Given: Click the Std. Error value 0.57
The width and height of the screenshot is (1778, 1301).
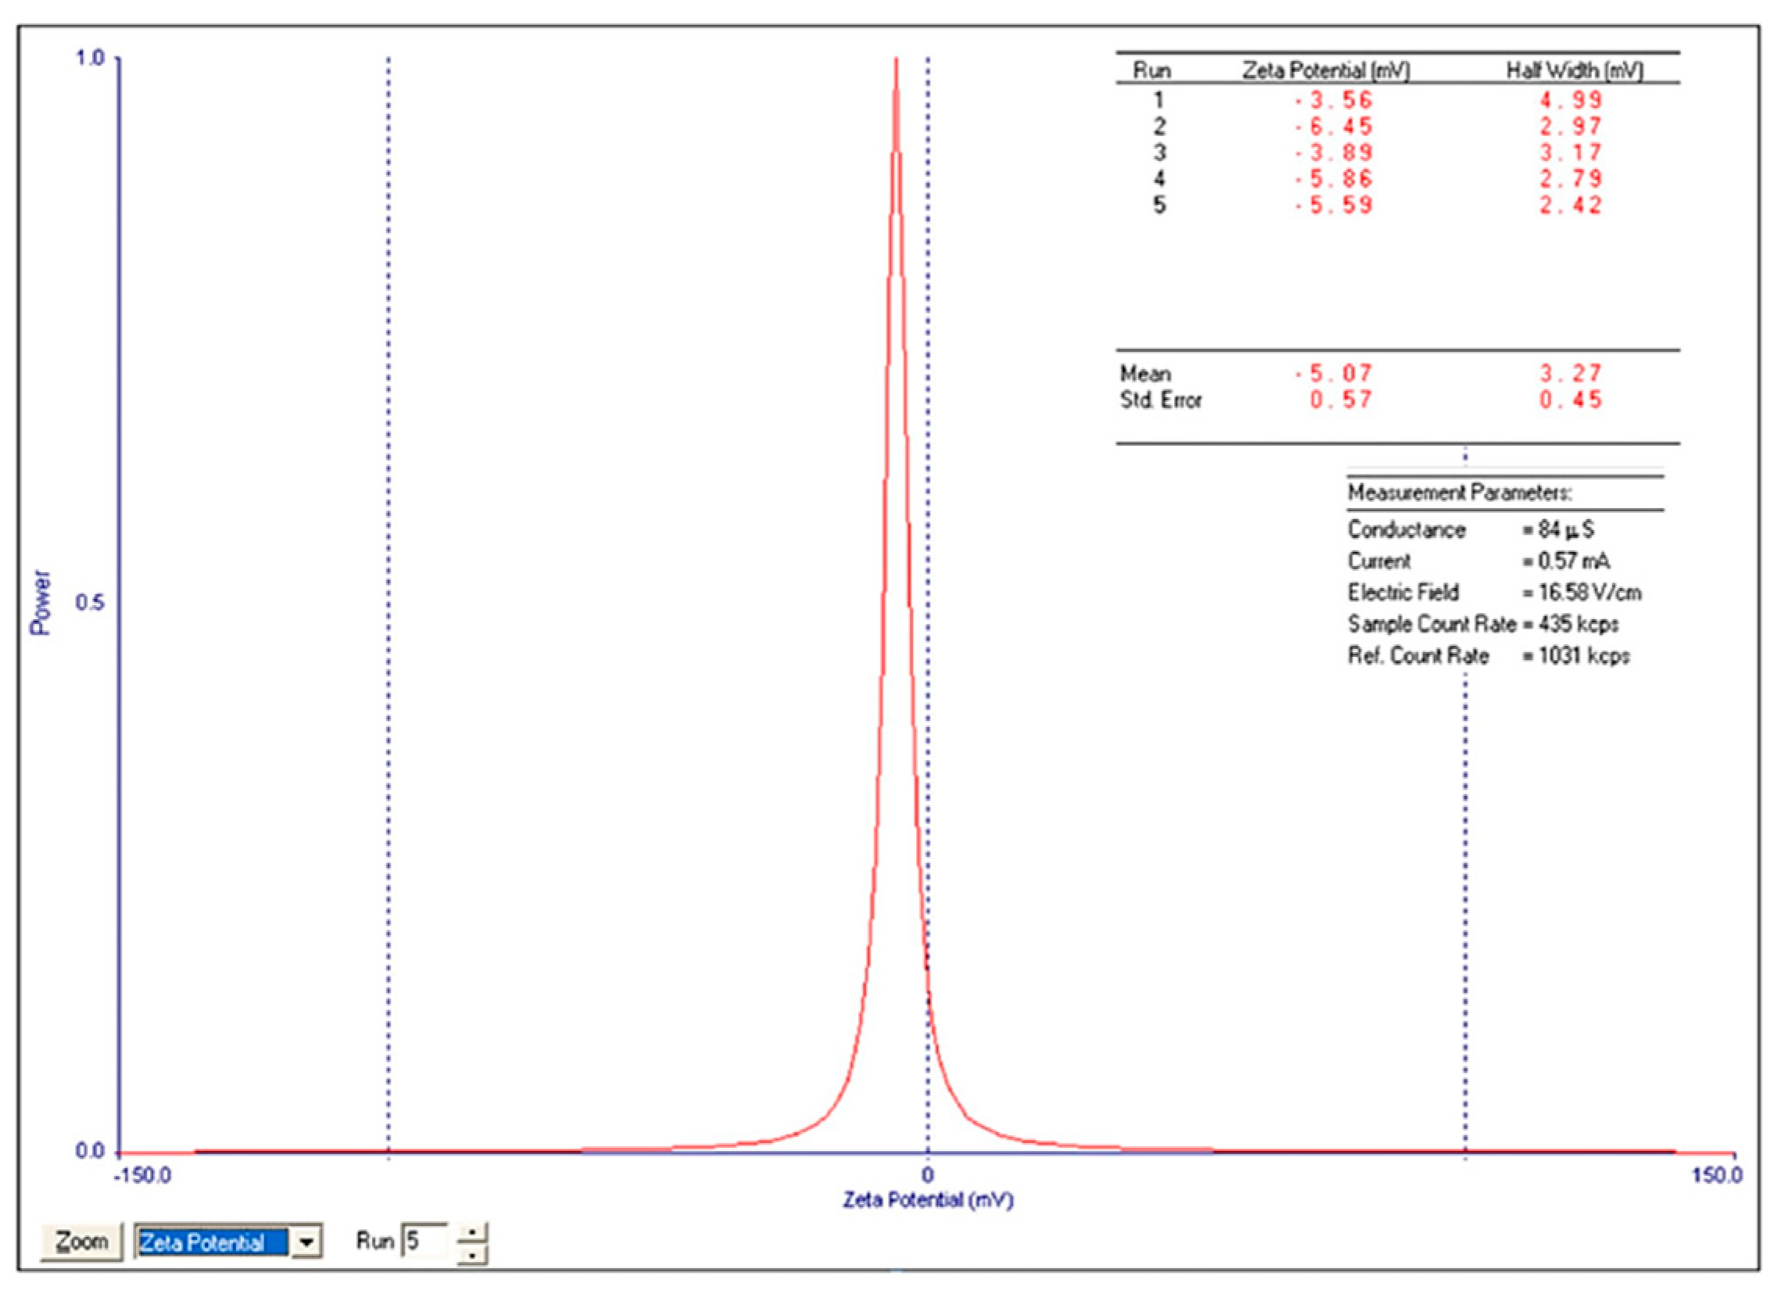Looking at the screenshot, I should tap(1340, 400).
